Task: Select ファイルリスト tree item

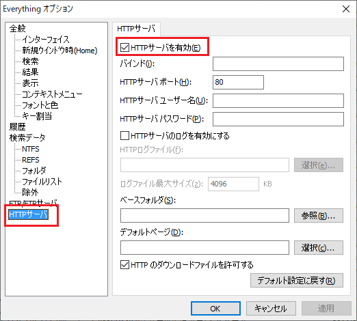Action: pyautogui.click(x=42, y=182)
